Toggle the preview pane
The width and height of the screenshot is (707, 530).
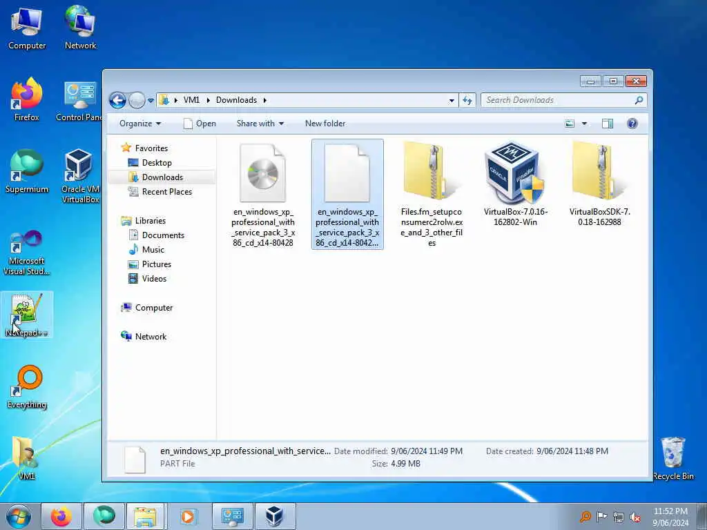608,124
